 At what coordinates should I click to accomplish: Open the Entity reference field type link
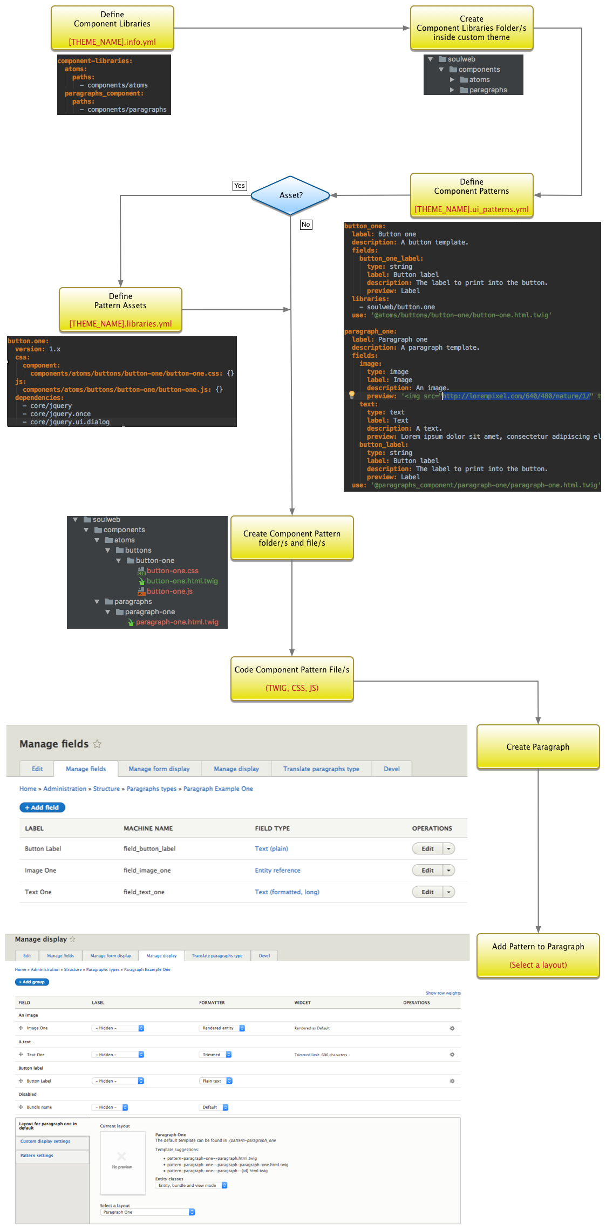277,870
